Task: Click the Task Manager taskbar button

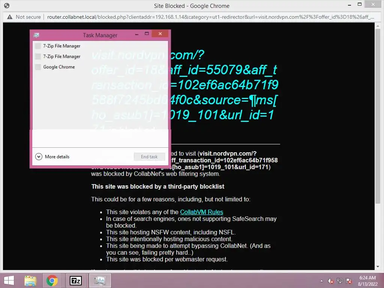Action: coord(100,280)
